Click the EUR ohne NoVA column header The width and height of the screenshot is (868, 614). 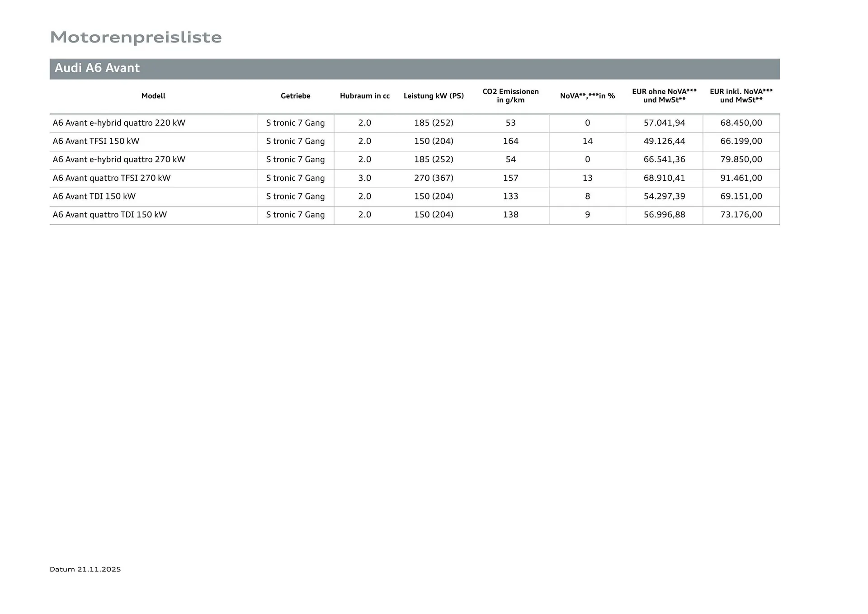[x=664, y=95]
